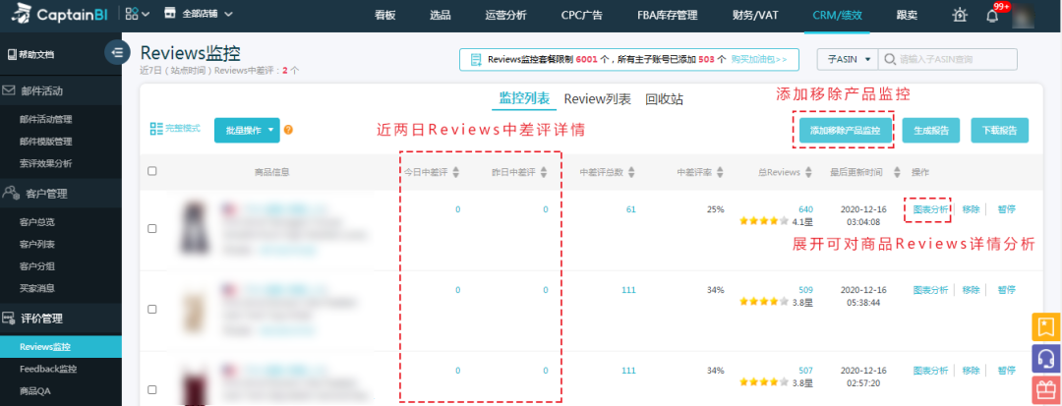Viewport: 1062px width, 406px height.
Task: Open the 看板 menu
Action: tap(384, 15)
